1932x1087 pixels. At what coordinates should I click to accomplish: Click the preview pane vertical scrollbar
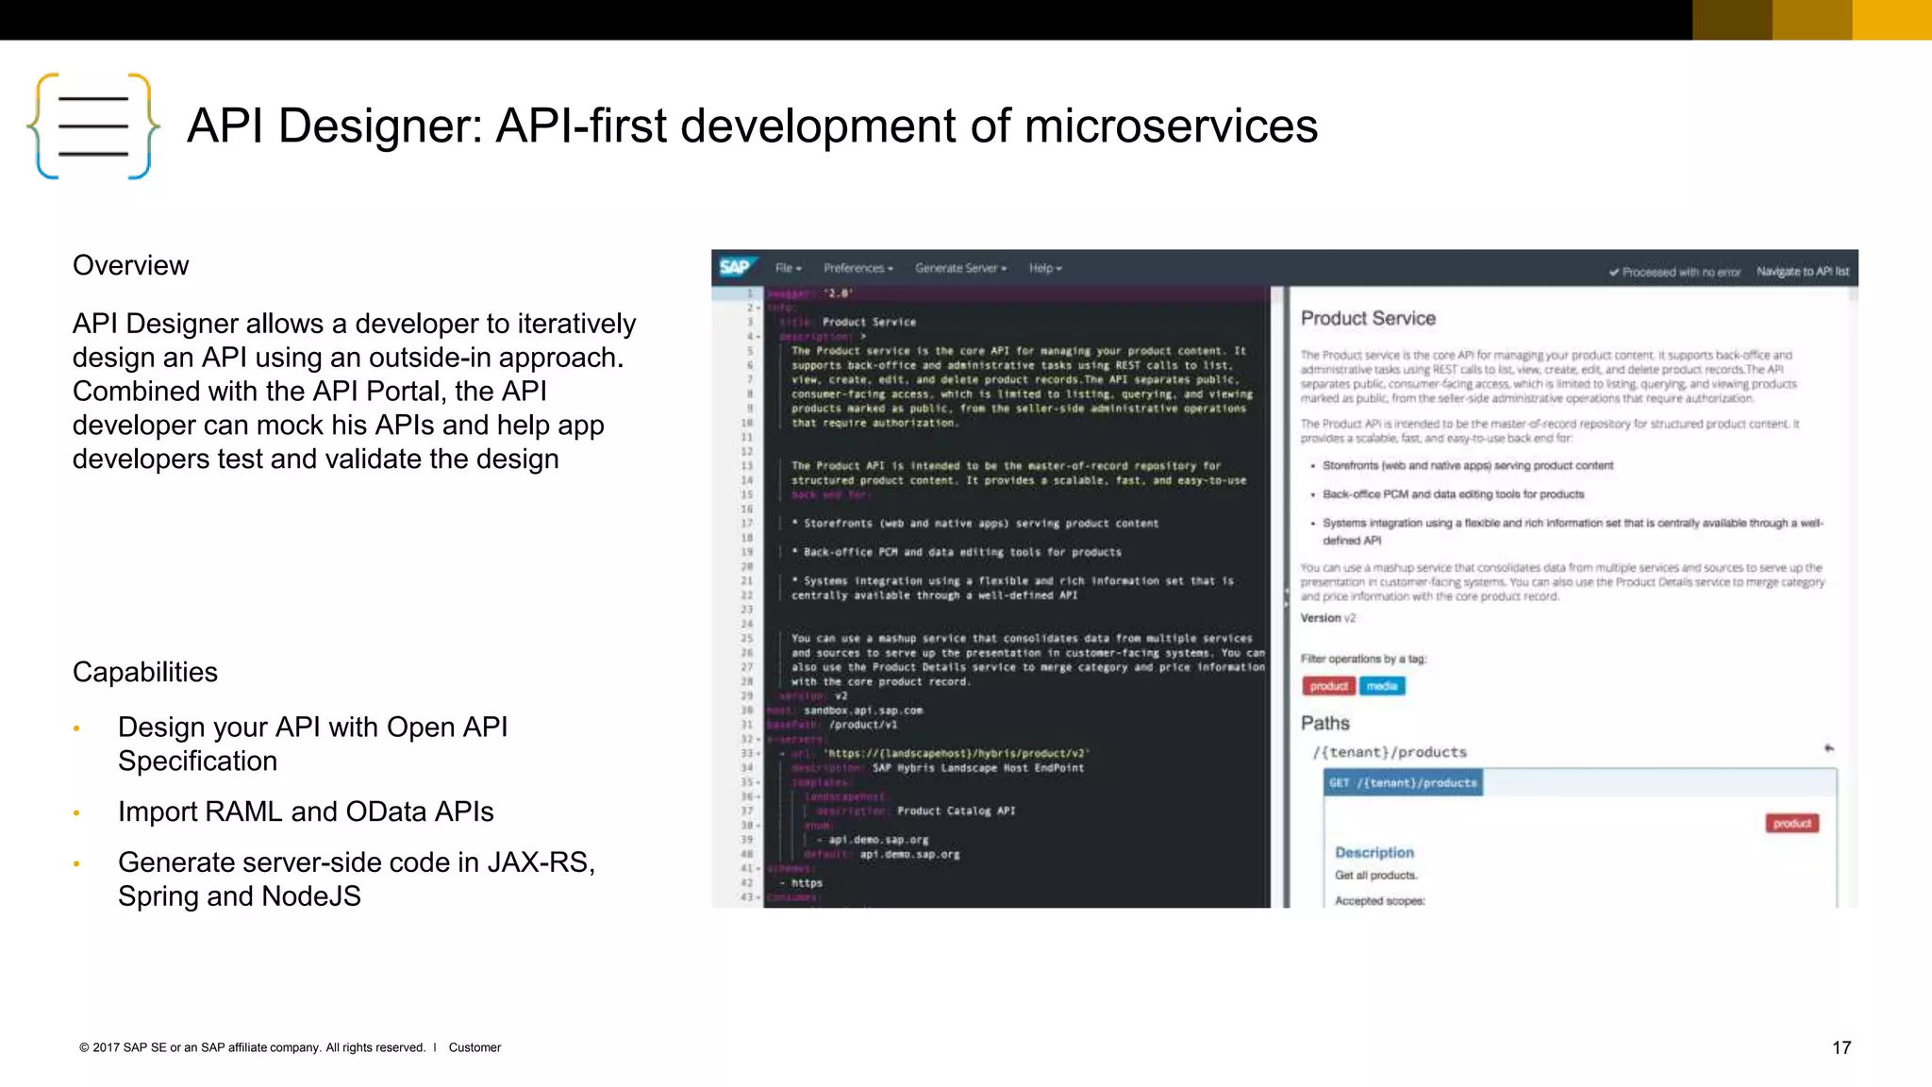[1853, 596]
